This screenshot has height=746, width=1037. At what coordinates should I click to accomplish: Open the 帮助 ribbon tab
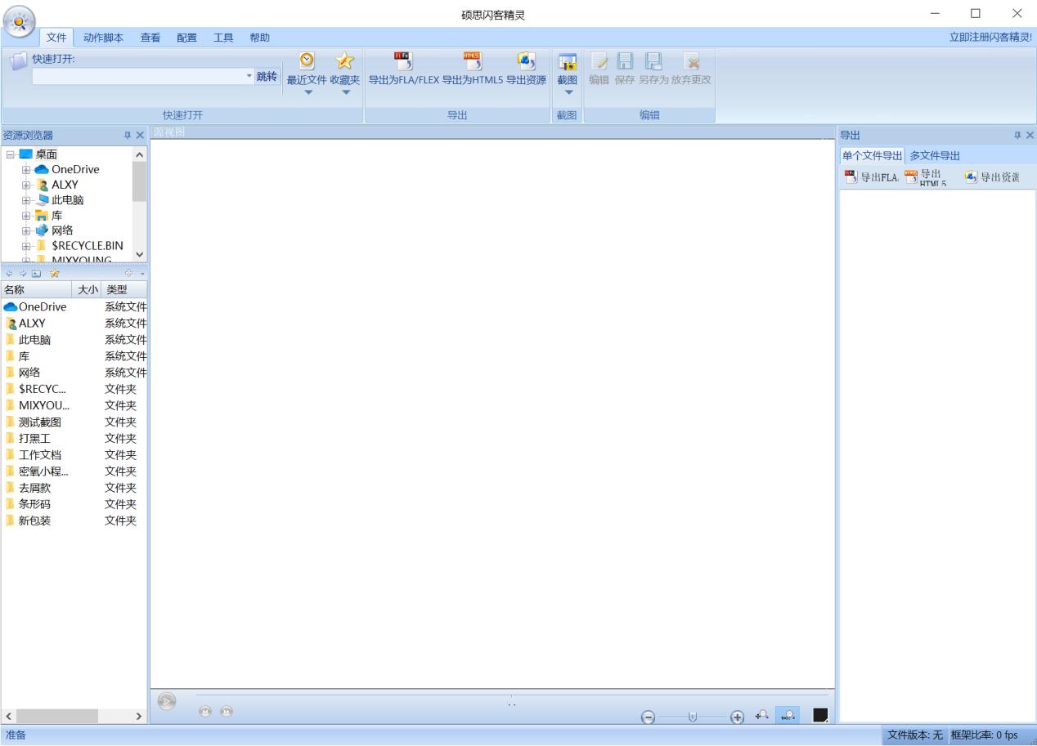[259, 38]
